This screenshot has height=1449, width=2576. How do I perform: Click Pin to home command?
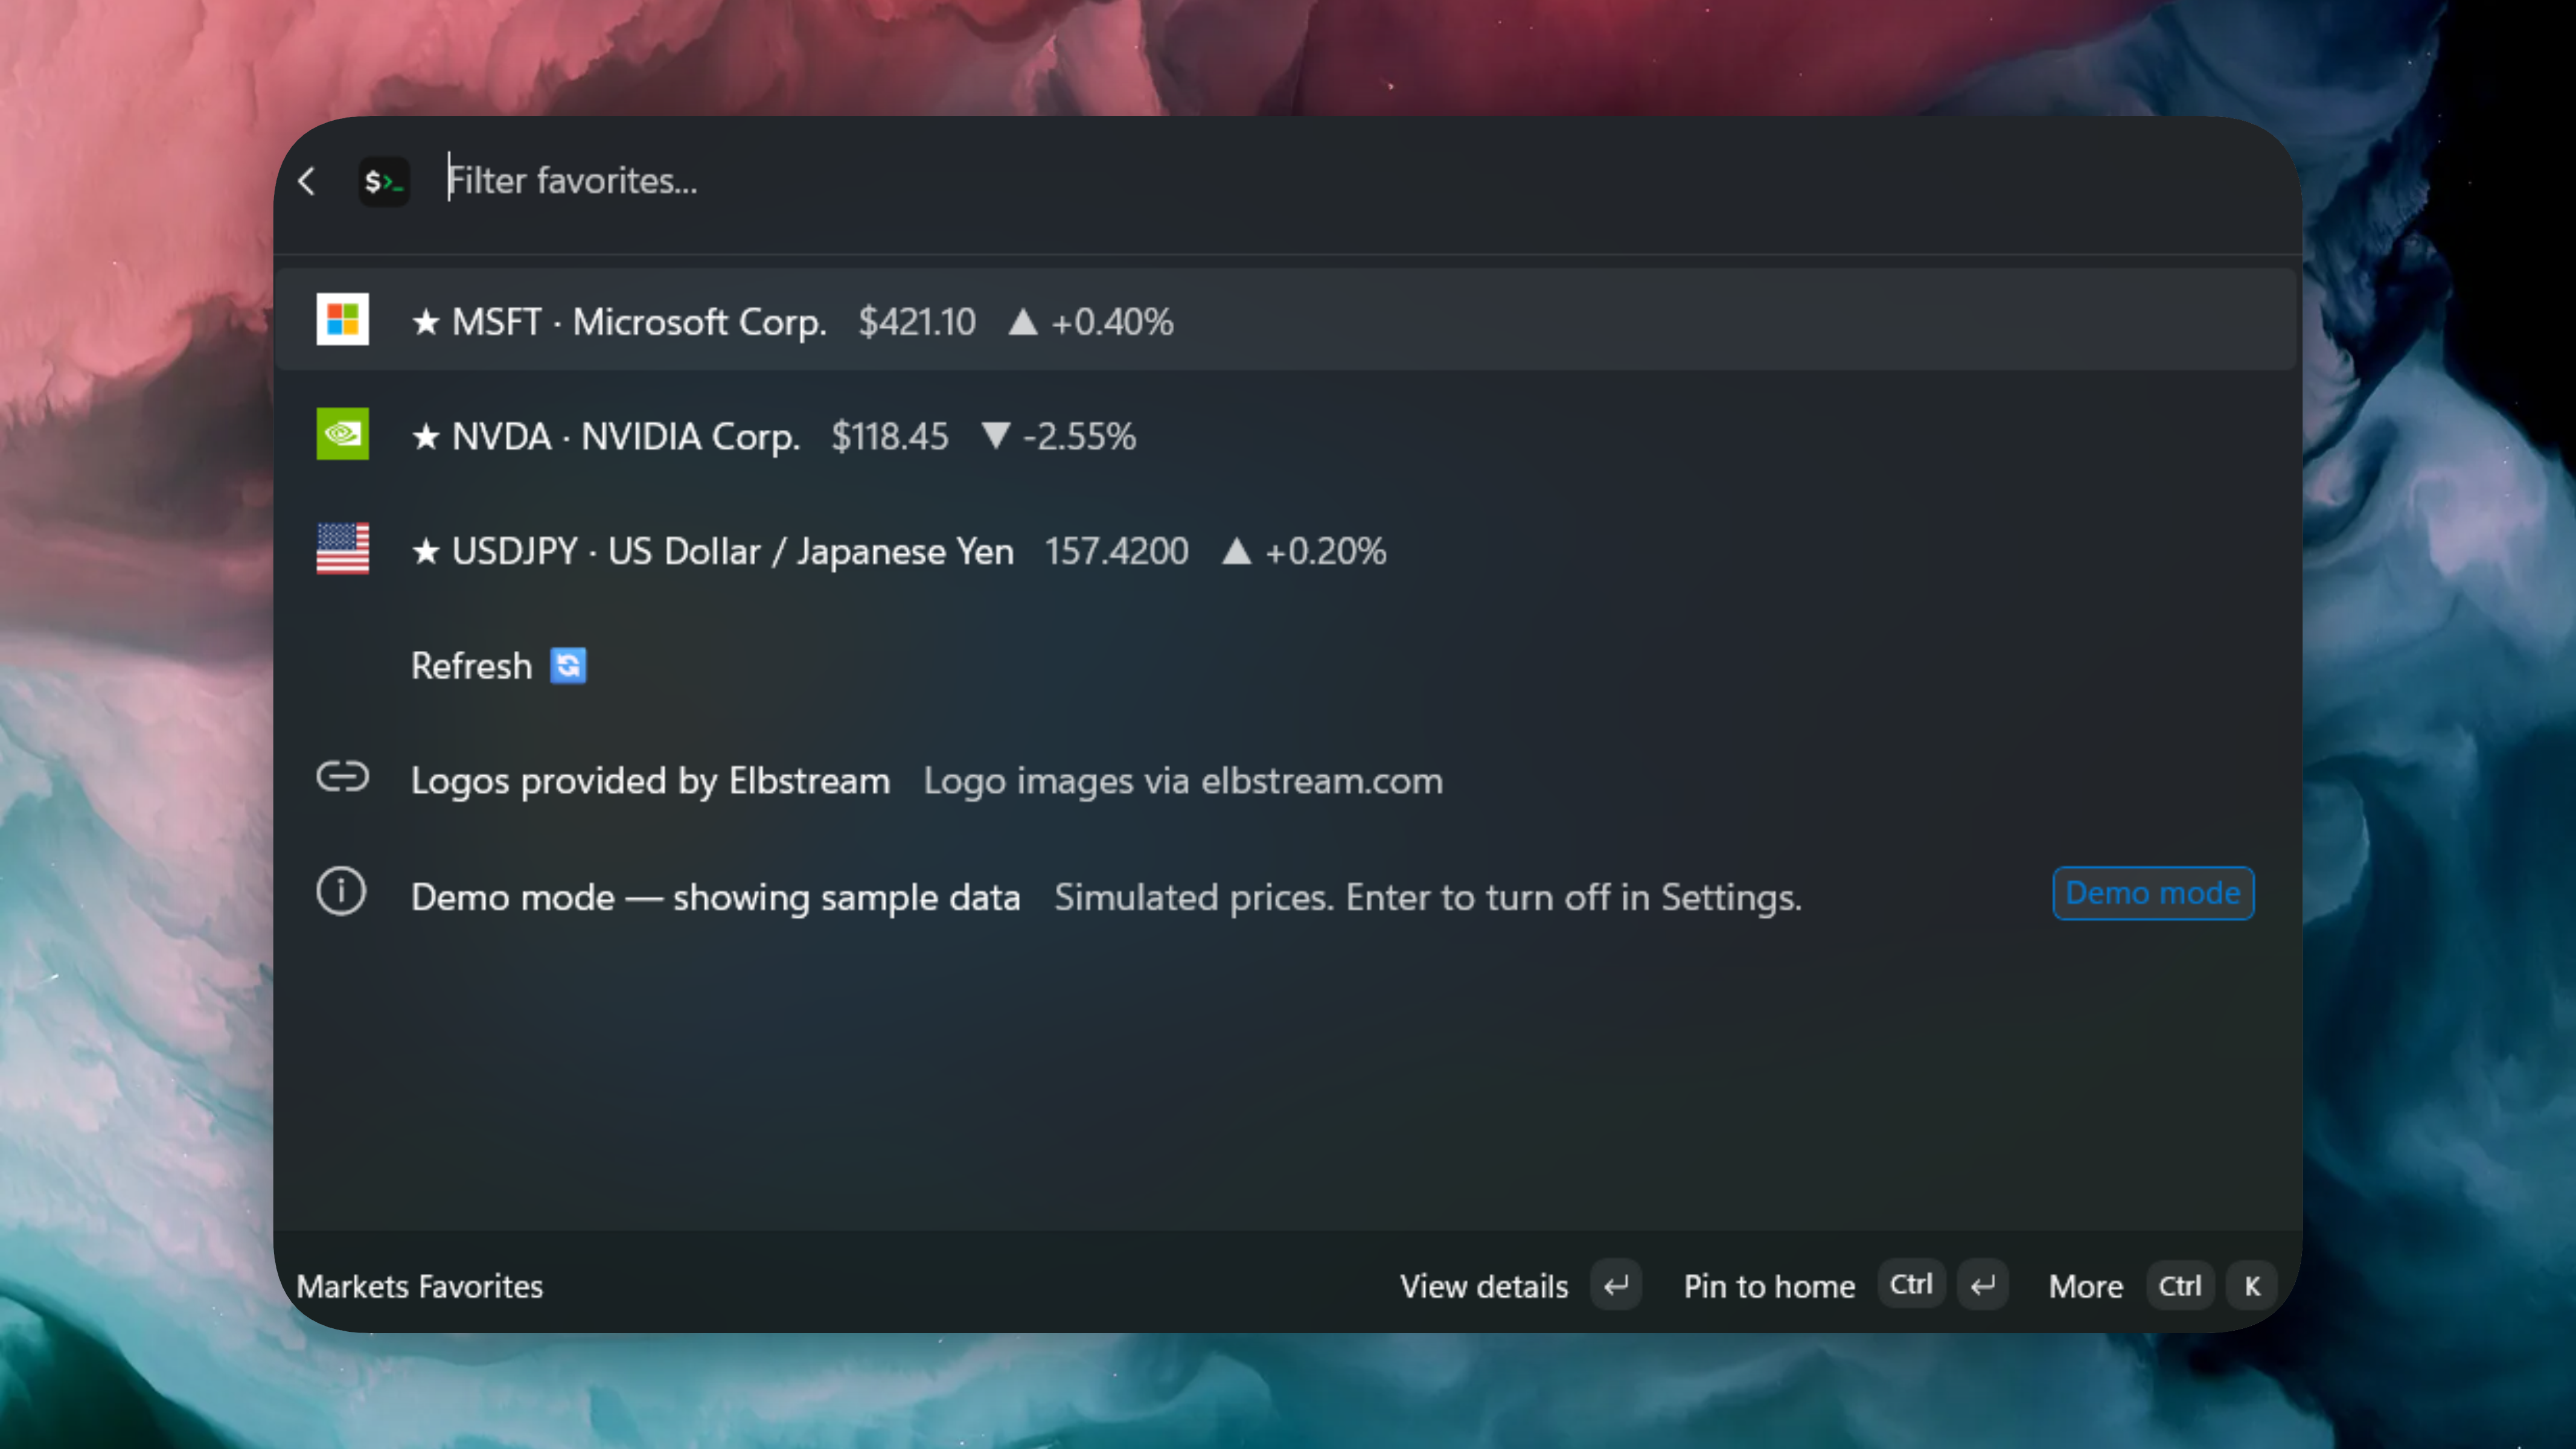[1769, 1286]
